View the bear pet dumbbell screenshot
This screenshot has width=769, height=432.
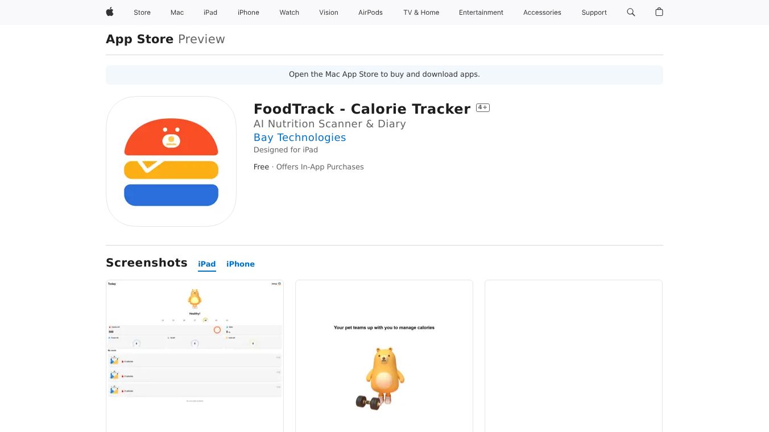pos(384,356)
